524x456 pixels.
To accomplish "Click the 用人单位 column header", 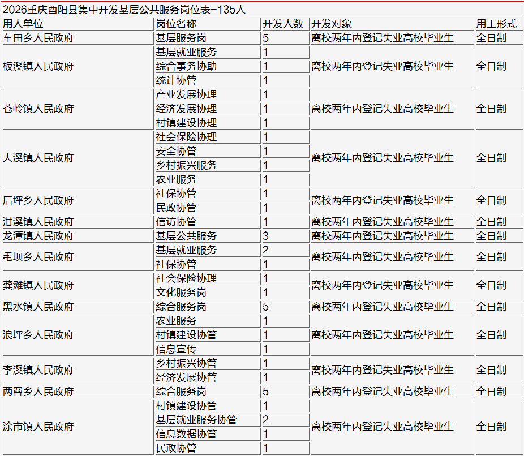I will coord(78,24).
